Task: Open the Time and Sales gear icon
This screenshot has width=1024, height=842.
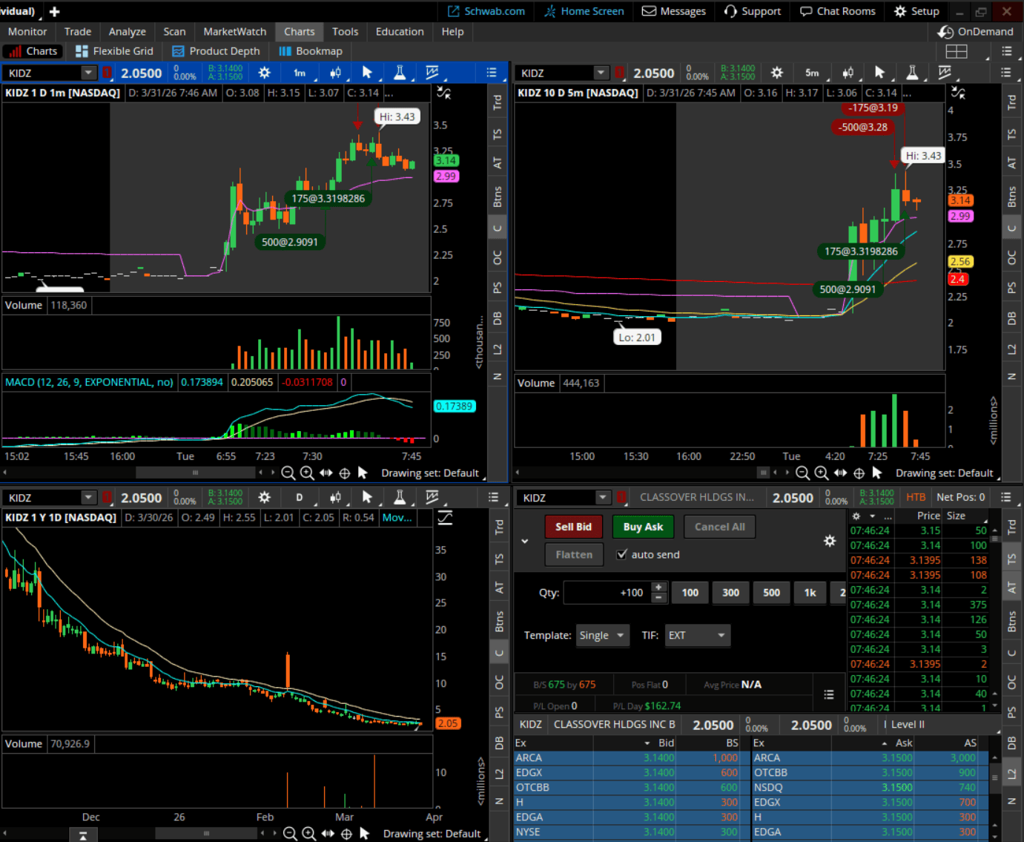Action: (x=856, y=516)
